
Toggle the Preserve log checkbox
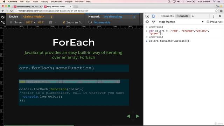pyautogui.click(x=208, y=22)
